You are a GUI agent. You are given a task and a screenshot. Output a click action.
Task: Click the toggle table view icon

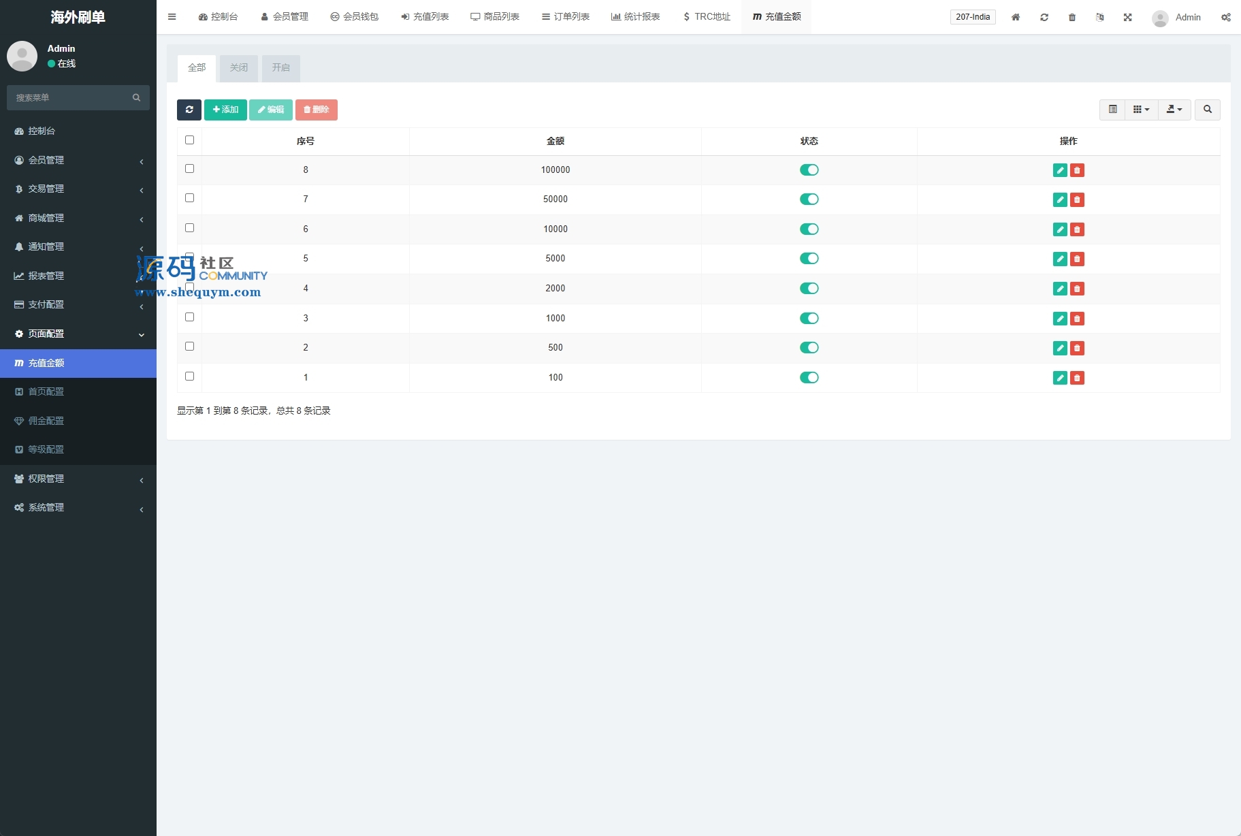coord(1112,110)
